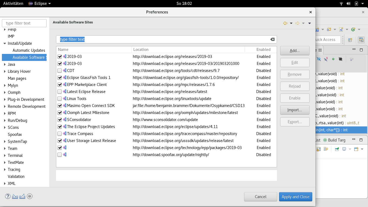This screenshot has width=368, height=207.
Task: Click the import preferences icon at bottom left
Action: click(x=15, y=196)
